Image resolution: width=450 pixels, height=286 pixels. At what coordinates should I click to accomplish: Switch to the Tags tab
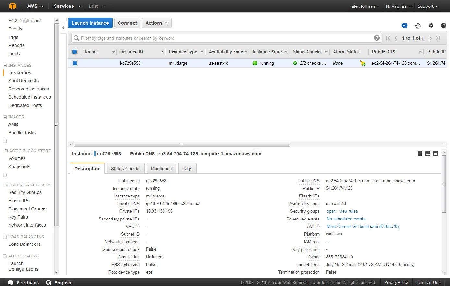[x=188, y=169]
